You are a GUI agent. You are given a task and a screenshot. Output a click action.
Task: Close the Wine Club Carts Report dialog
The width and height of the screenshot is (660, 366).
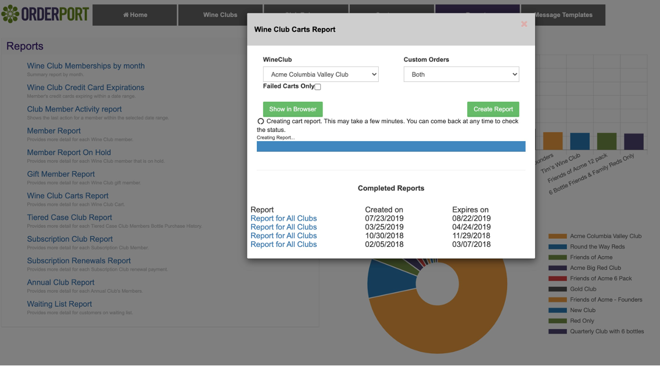[x=524, y=24]
